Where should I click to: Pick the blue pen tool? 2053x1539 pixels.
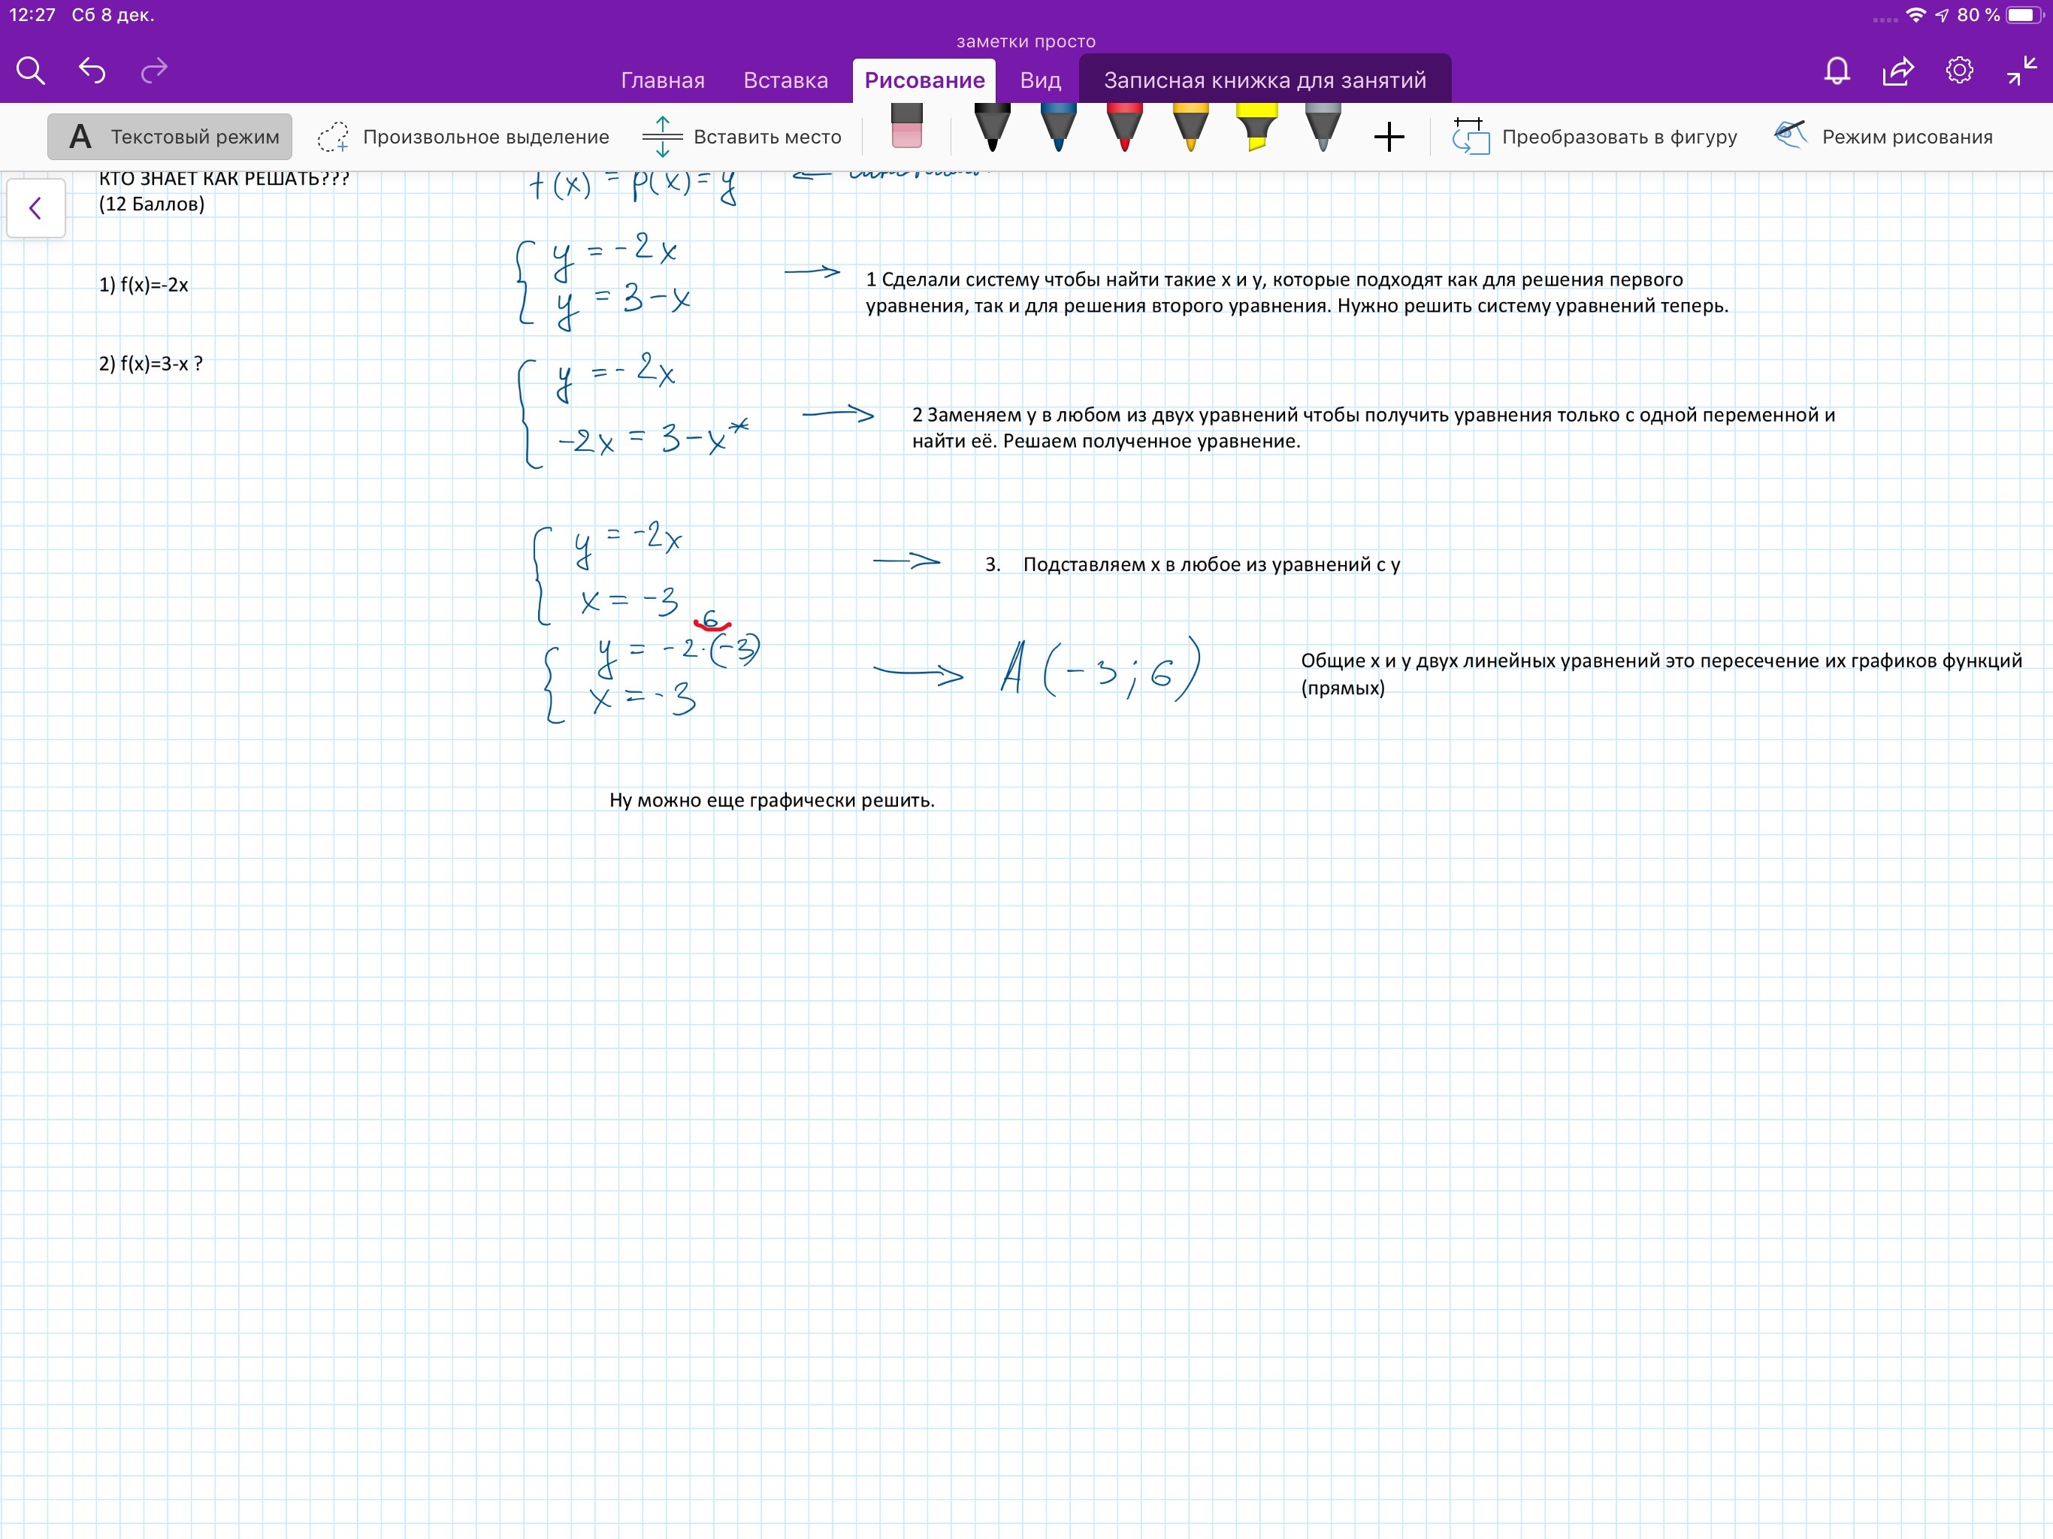coord(1057,129)
